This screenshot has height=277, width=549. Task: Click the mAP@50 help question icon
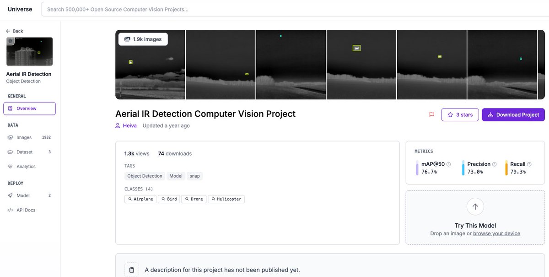pos(448,164)
